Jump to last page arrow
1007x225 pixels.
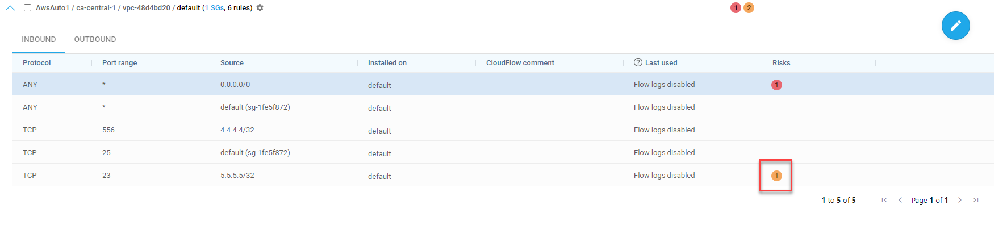(976, 200)
